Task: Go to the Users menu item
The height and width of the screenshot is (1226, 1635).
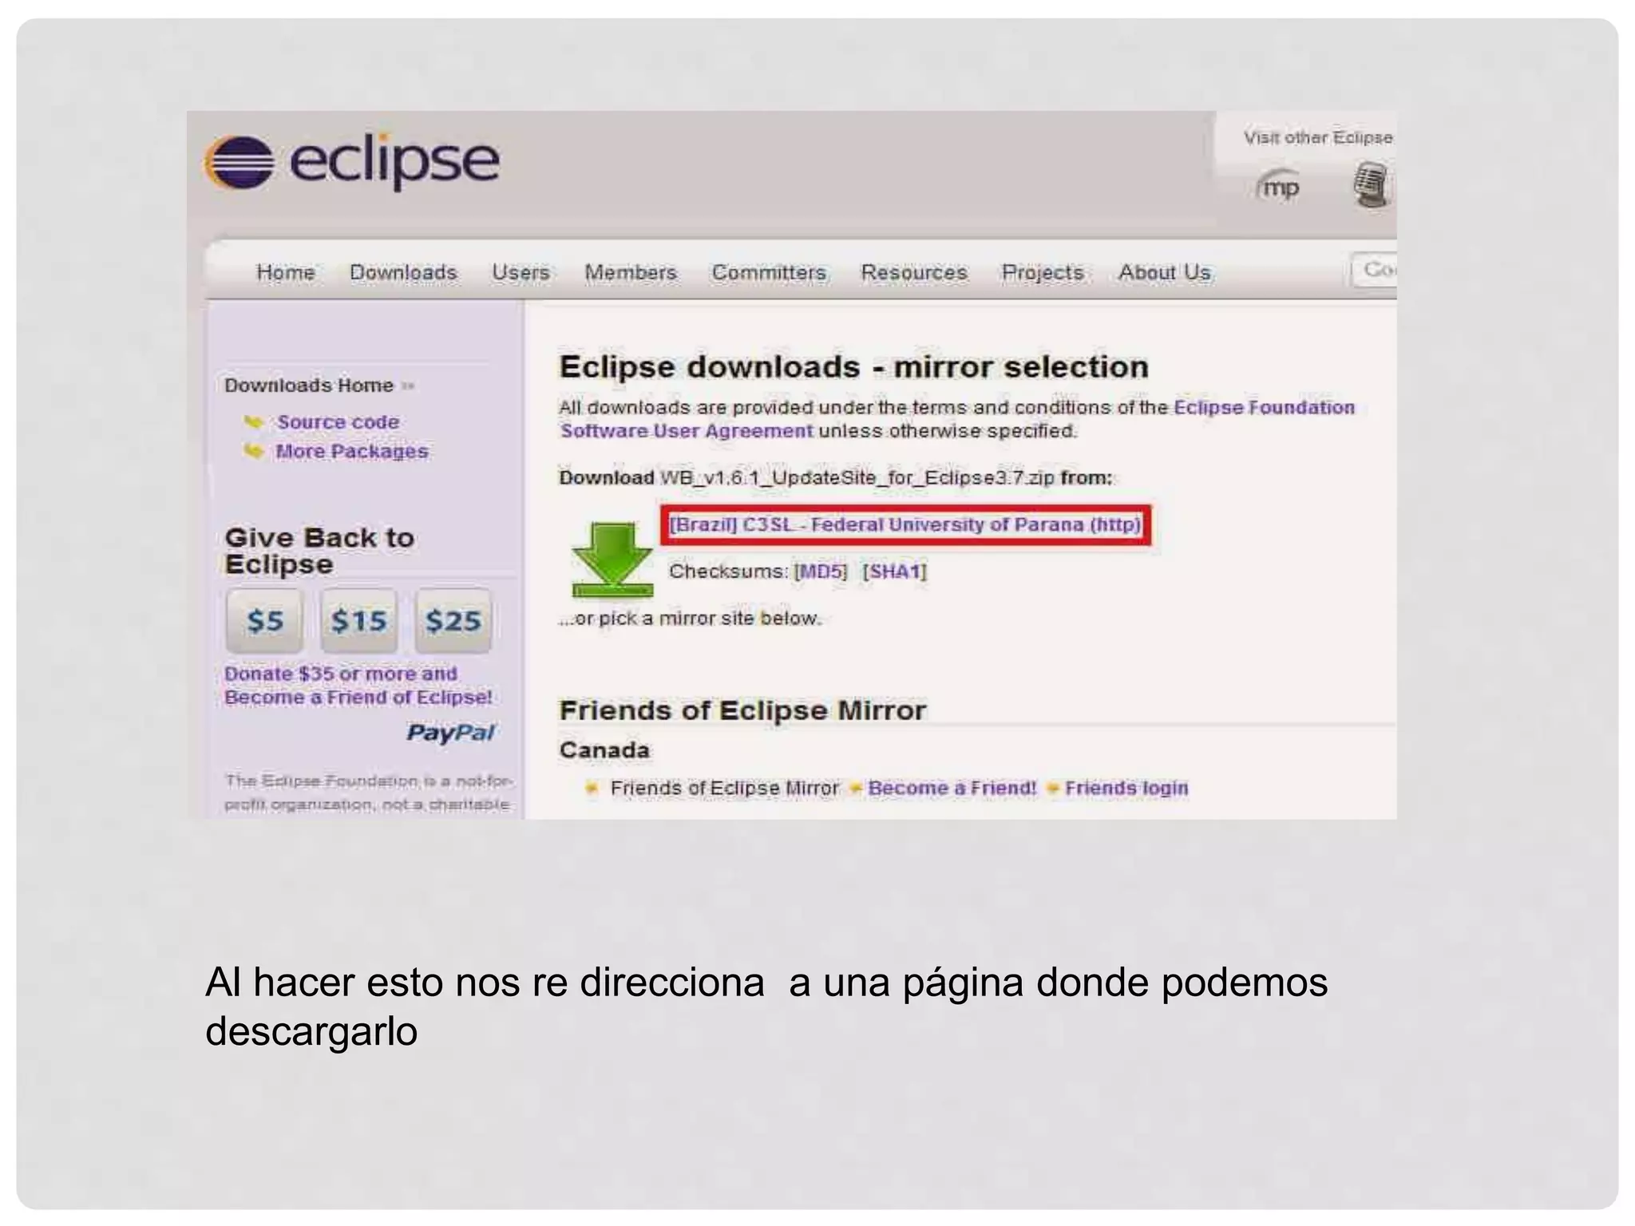Action: 521,272
